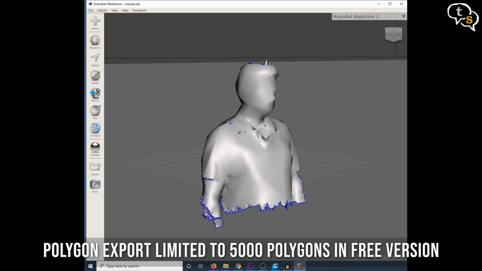Send Feedback from the menu bar
The width and height of the screenshot is (482, 271).
(x=139, y=10)
